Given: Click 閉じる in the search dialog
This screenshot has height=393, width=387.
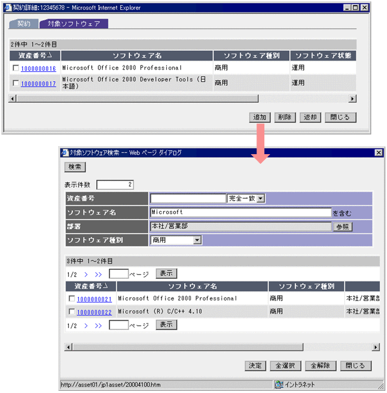Looking at the screenshot, I should click(x=355, y=366).
